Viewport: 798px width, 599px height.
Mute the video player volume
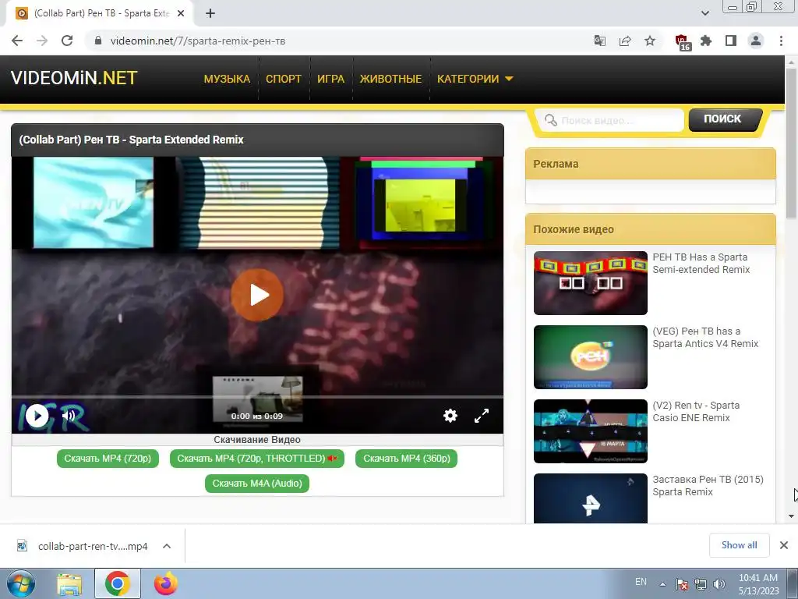coord(69,416)
